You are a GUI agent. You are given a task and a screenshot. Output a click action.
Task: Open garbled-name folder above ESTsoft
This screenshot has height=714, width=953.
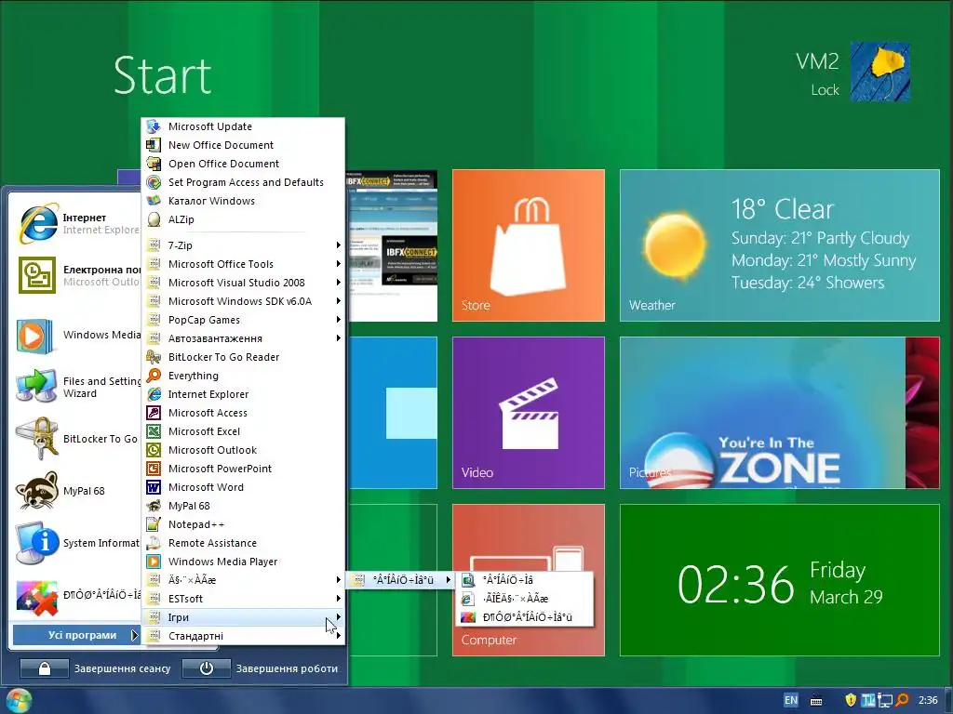point(243,580)
